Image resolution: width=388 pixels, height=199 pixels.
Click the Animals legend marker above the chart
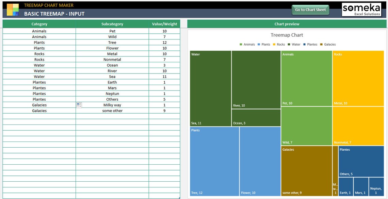click(241, 44)
